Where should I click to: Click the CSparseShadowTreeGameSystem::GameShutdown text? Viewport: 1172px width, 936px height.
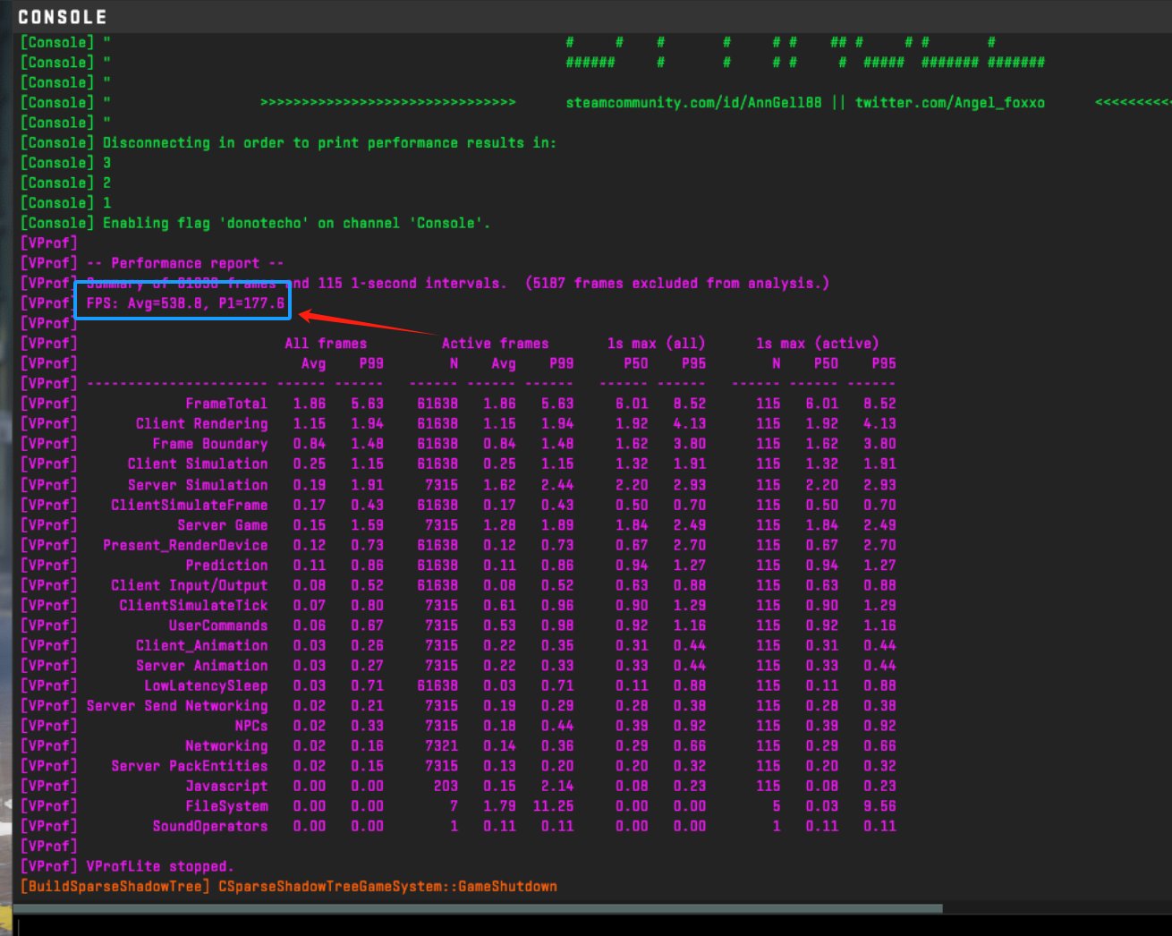tap(387, 887)
